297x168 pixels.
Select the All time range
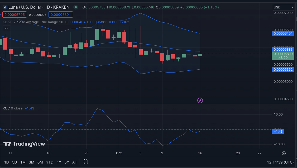pos(74,162)
